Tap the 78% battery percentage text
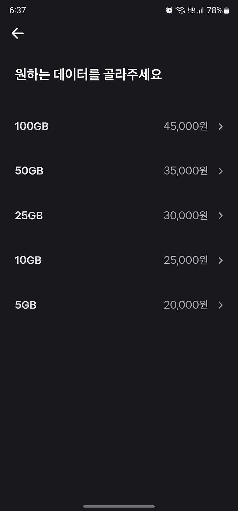This screenshot has width=238, height=511. click(215, 10)
